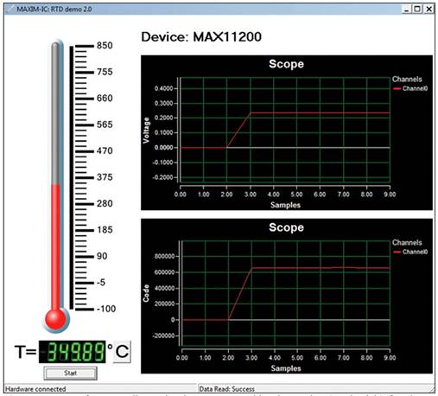Minimize the RTD demo window
Screen dimensions: 438x396
pyautogui.click(x=406, y=9)
